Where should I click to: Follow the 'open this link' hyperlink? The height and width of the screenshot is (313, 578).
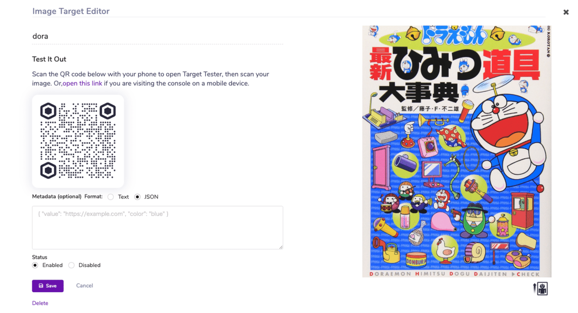coord(82,83)
